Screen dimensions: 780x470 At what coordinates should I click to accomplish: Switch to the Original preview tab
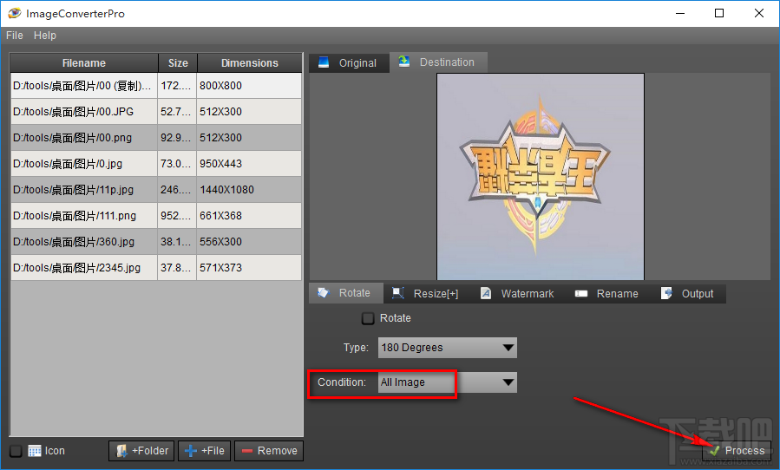[x=349, y=62]
